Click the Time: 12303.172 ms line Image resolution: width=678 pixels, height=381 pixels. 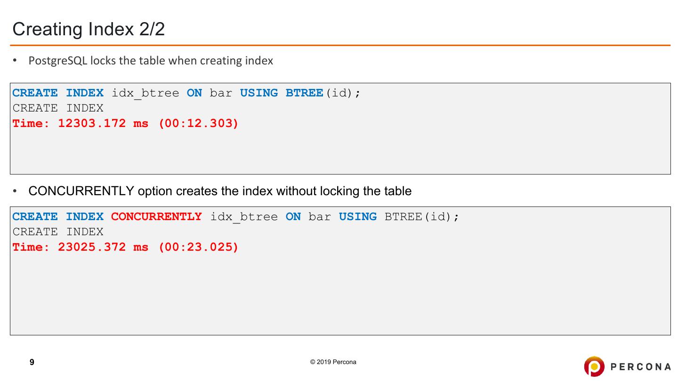point(126,123)
